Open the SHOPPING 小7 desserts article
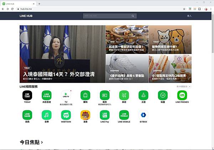214x150 pixels. point(170,69)
